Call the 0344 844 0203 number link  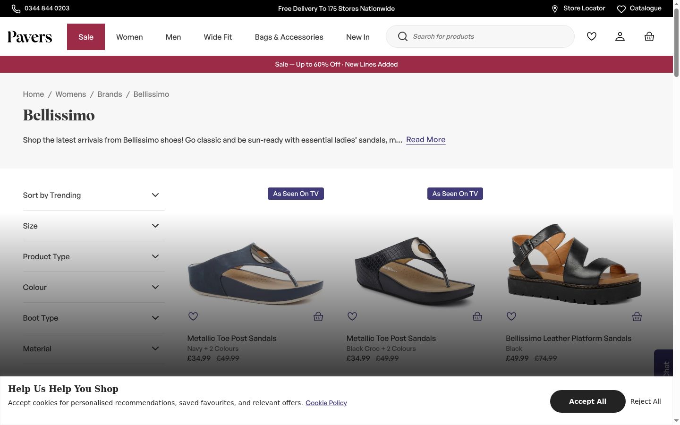pyautogui.click(x=47, y=8)
